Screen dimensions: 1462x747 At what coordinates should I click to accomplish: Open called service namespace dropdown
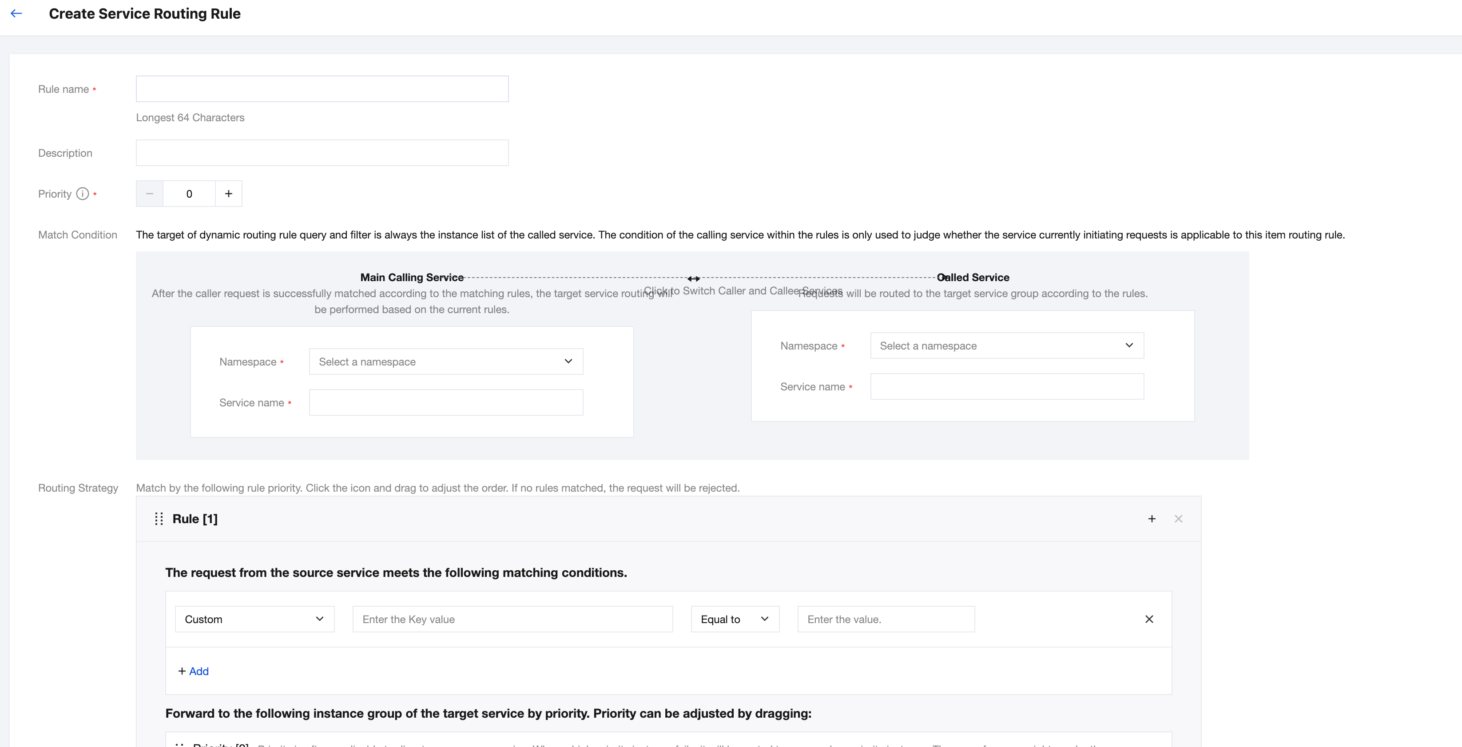[1007, 346]
